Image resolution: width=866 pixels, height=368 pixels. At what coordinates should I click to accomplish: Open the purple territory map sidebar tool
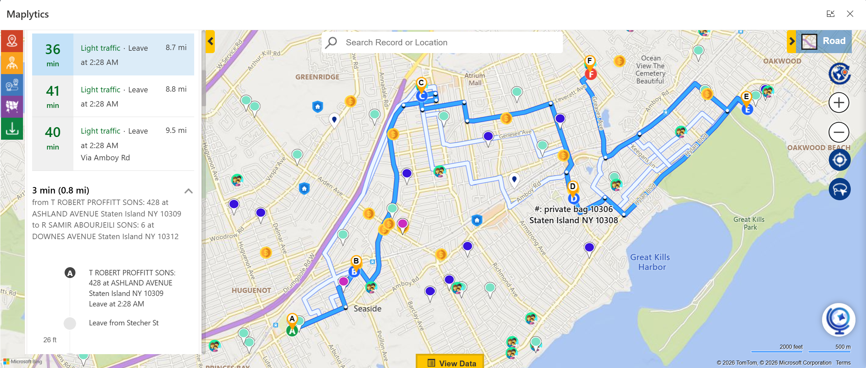(x=12, y=107)
